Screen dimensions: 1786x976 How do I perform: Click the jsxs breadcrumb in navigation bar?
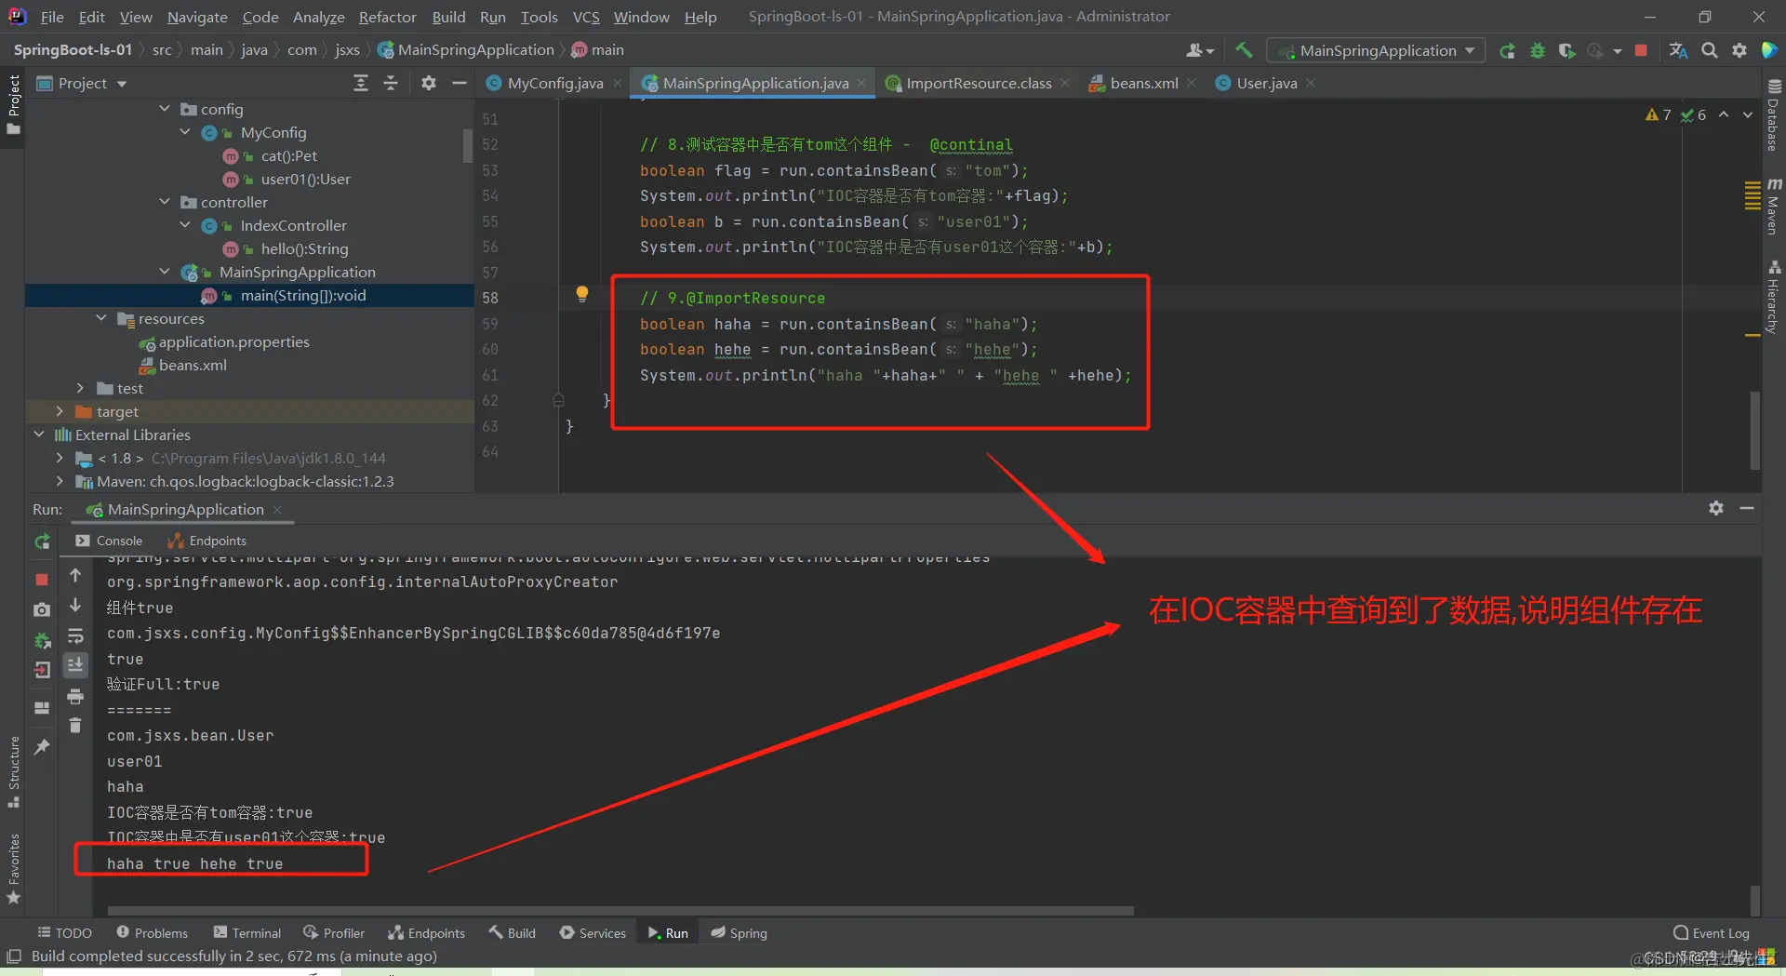(x=347, y=49)
